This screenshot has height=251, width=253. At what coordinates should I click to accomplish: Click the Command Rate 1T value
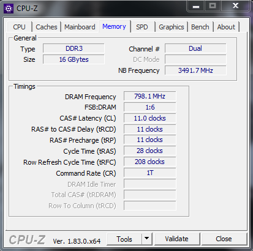tap(149, 173)
